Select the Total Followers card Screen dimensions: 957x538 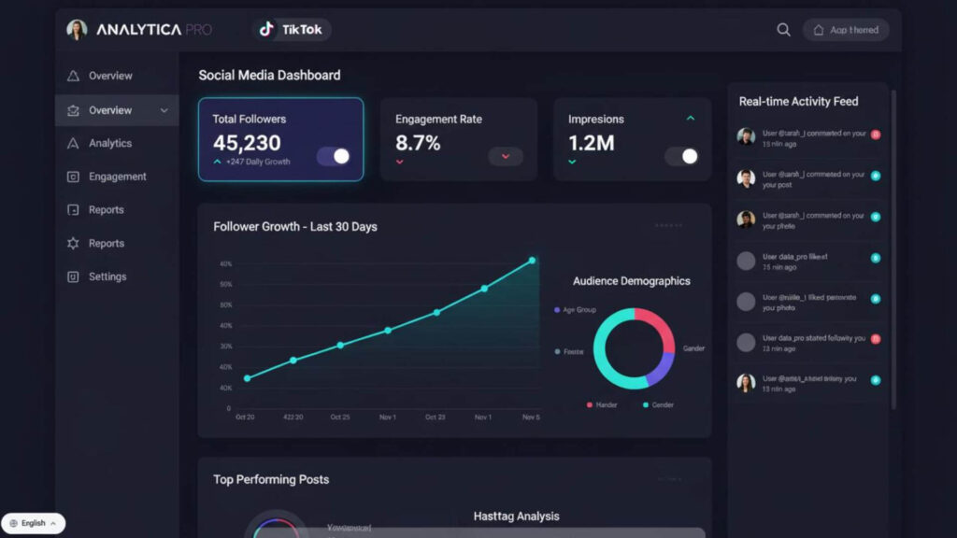(280, 140)
